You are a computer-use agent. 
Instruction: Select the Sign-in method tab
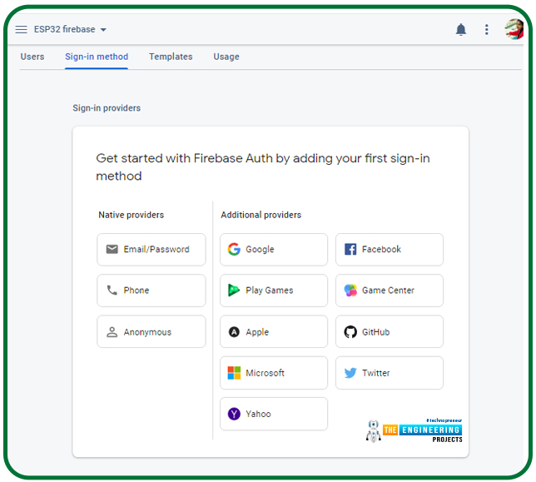[97, 57]
